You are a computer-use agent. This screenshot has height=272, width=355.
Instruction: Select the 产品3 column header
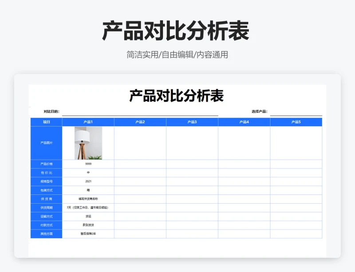pos(192,122)
